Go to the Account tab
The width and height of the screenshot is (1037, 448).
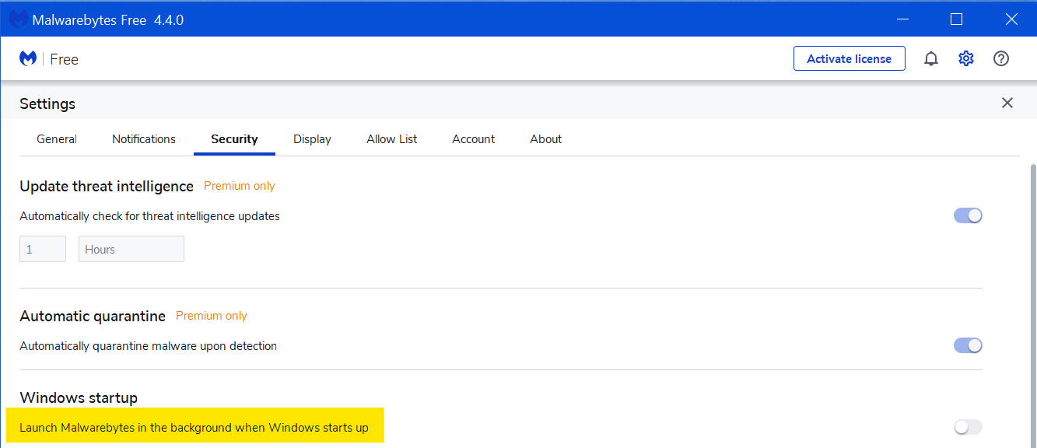click(474, 139)
